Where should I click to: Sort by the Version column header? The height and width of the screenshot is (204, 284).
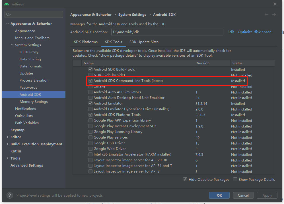click(212, 63)
